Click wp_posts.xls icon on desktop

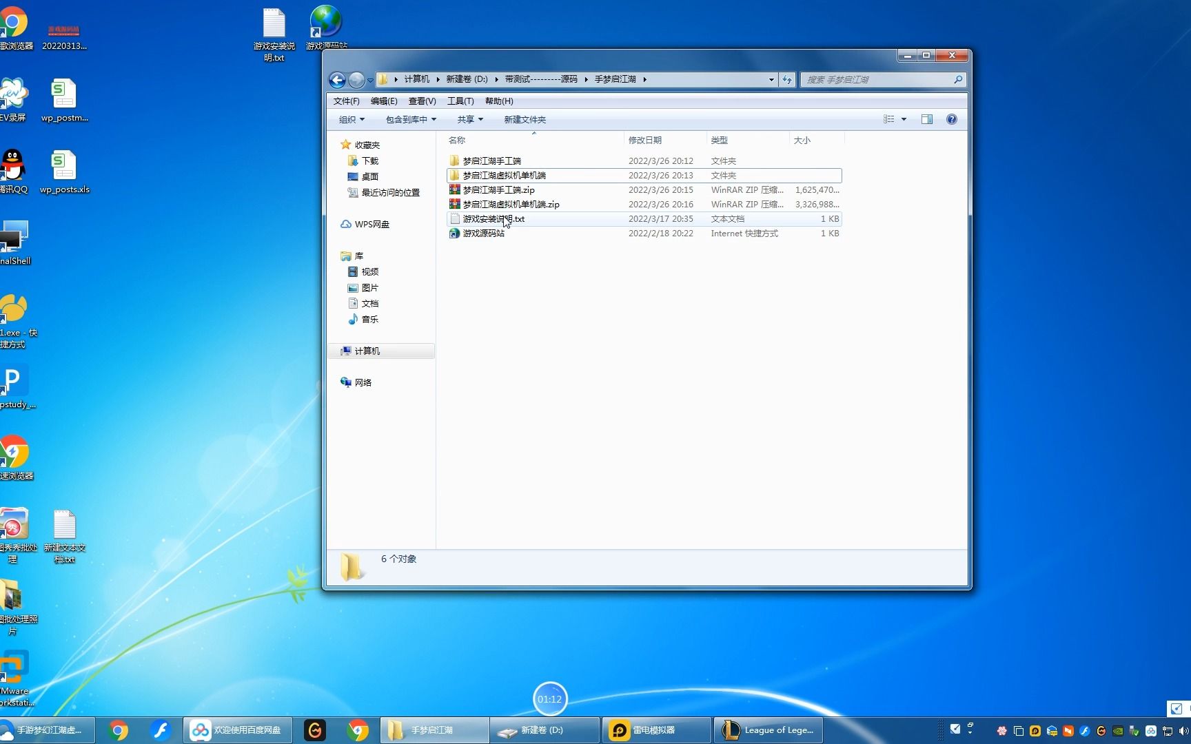65,172
